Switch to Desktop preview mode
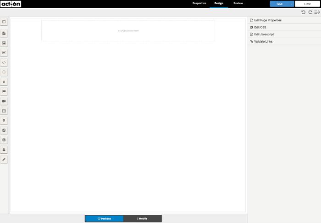This screenshot has width=321, height=223. 104,218
